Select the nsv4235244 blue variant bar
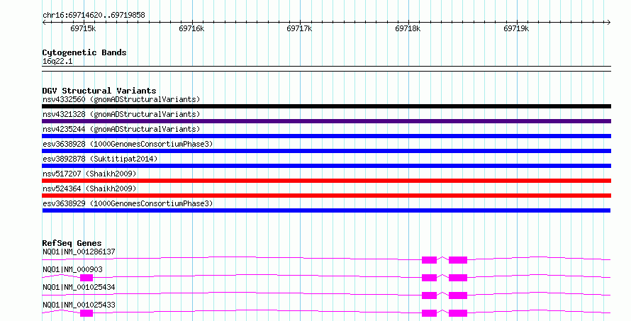 click(326, 136)
